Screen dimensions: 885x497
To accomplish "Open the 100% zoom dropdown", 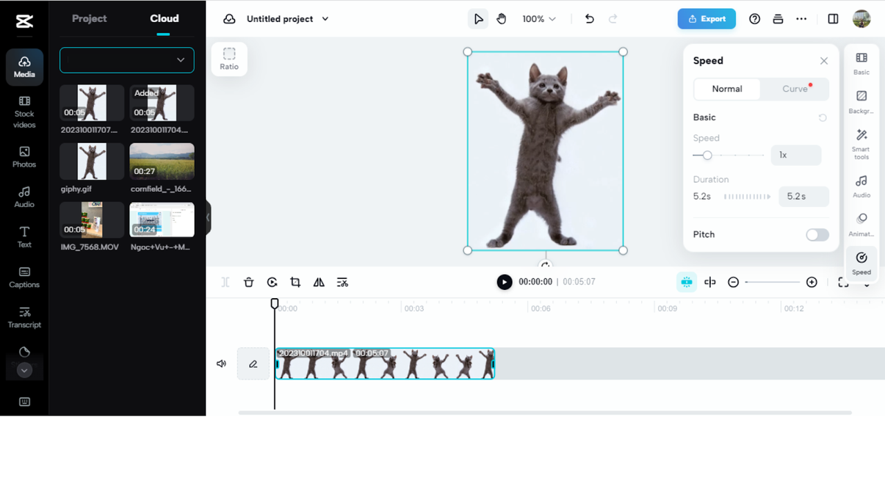I will [539, 19].
